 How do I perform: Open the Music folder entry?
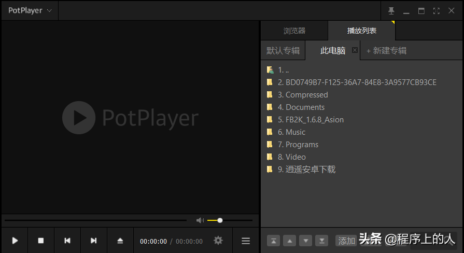(x=361, y=132)
